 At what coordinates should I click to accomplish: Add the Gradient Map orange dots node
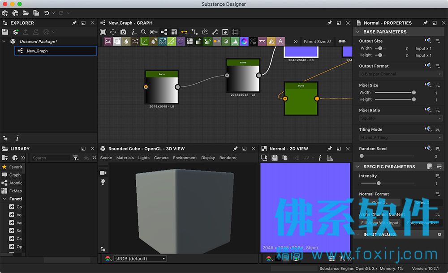[217, 42]
